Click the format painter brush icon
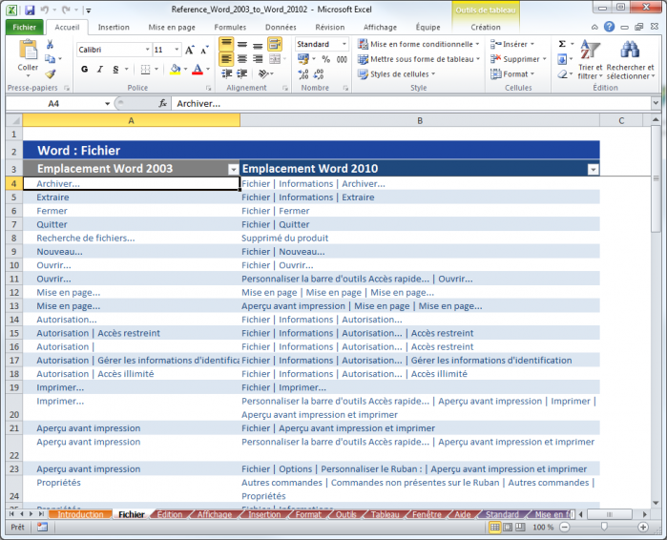 (x=51, y=74)
